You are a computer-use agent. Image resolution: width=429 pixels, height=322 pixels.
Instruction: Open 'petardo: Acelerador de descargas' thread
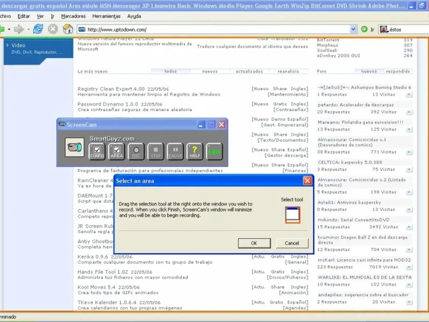pos(356,105)
